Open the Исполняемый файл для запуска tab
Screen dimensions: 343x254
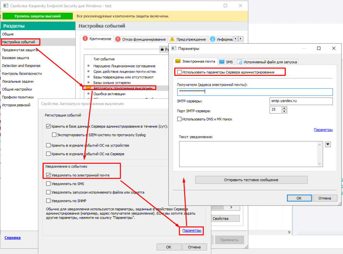pyautogui.click(x=267, y=62)
